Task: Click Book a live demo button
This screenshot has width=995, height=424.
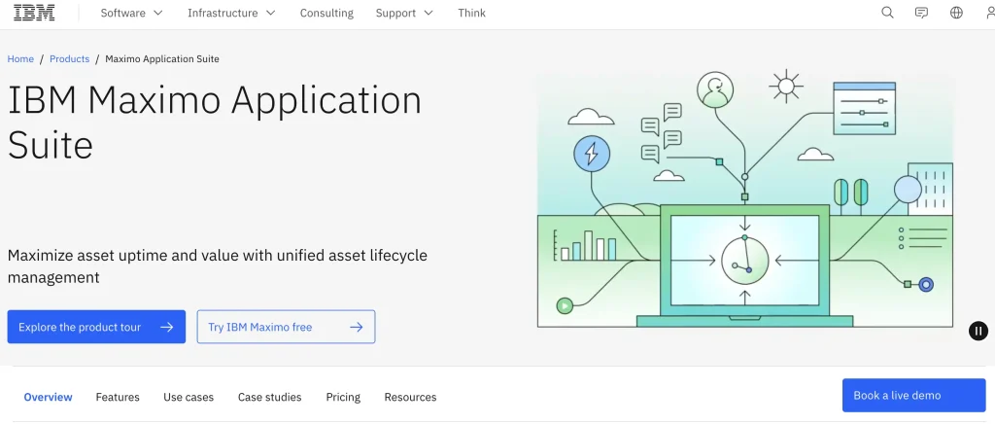Action: (x=913, y=396)
